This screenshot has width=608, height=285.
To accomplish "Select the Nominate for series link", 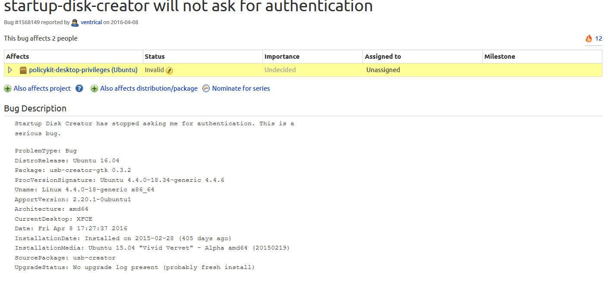I will [x=241, y=89].
